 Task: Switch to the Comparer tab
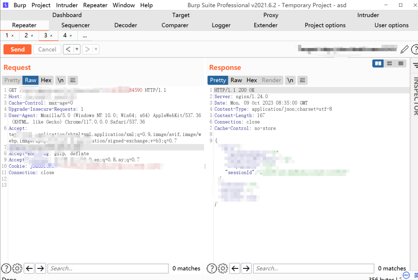point(175,25)
